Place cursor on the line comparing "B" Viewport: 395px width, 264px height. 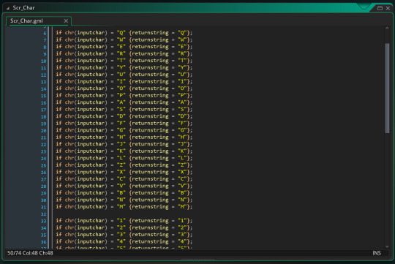coord(124,193)
